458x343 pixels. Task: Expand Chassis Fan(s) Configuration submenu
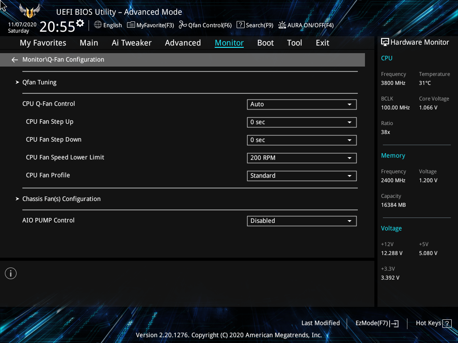click(61, 199)
